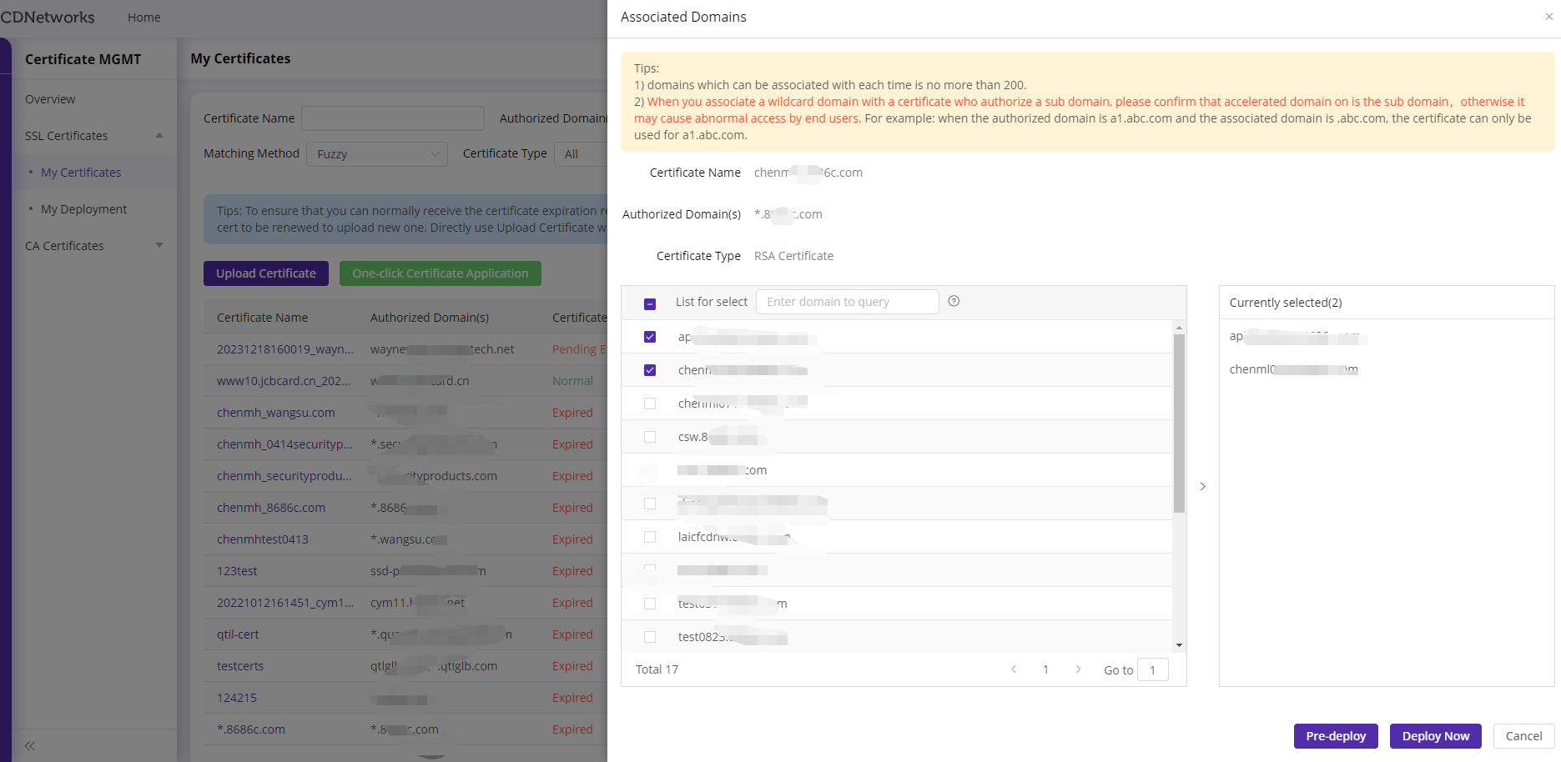Screen dimensions: 1561x762
Task: Click the help icon beside domain query field
Action: pos(954,301)
